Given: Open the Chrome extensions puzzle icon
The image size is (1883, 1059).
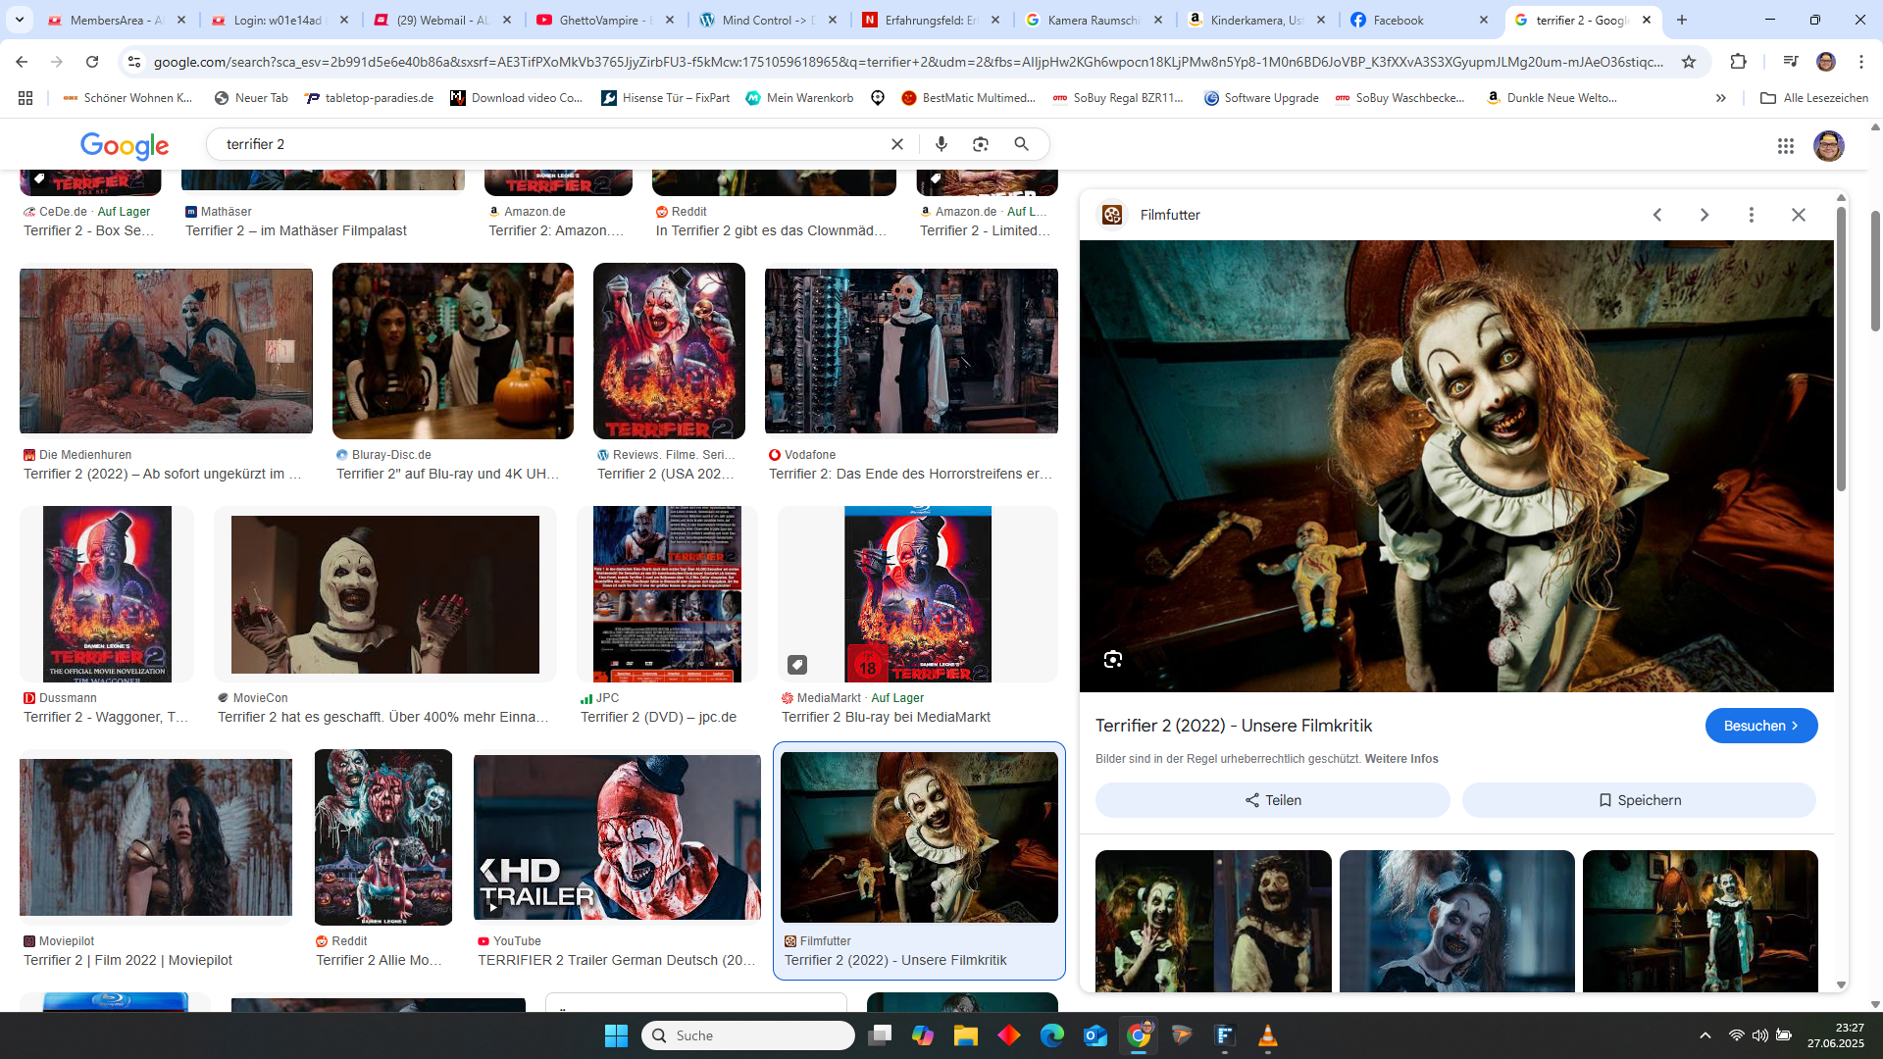Looking at the screenshot, I should (x=1738, y=62).
